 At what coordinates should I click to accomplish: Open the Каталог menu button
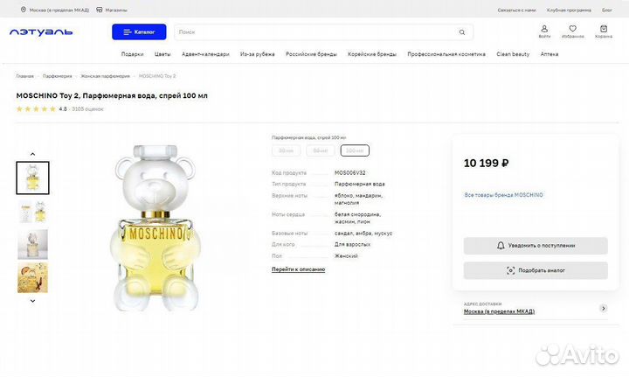(x=139, y=32)
